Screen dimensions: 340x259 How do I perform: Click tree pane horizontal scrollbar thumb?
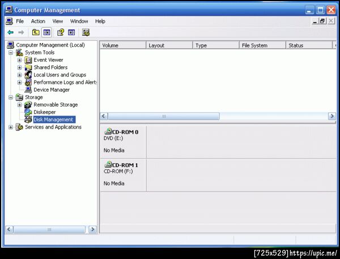[x=49, y=230]
